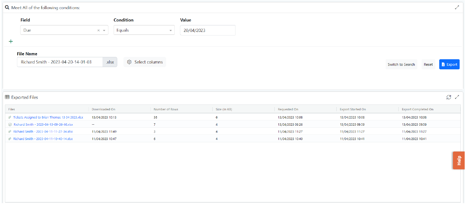The height and width of the screenshot is (208, 466).
Task: Click the status icon beside the Brian Thomas file
Action: [10, 118]
